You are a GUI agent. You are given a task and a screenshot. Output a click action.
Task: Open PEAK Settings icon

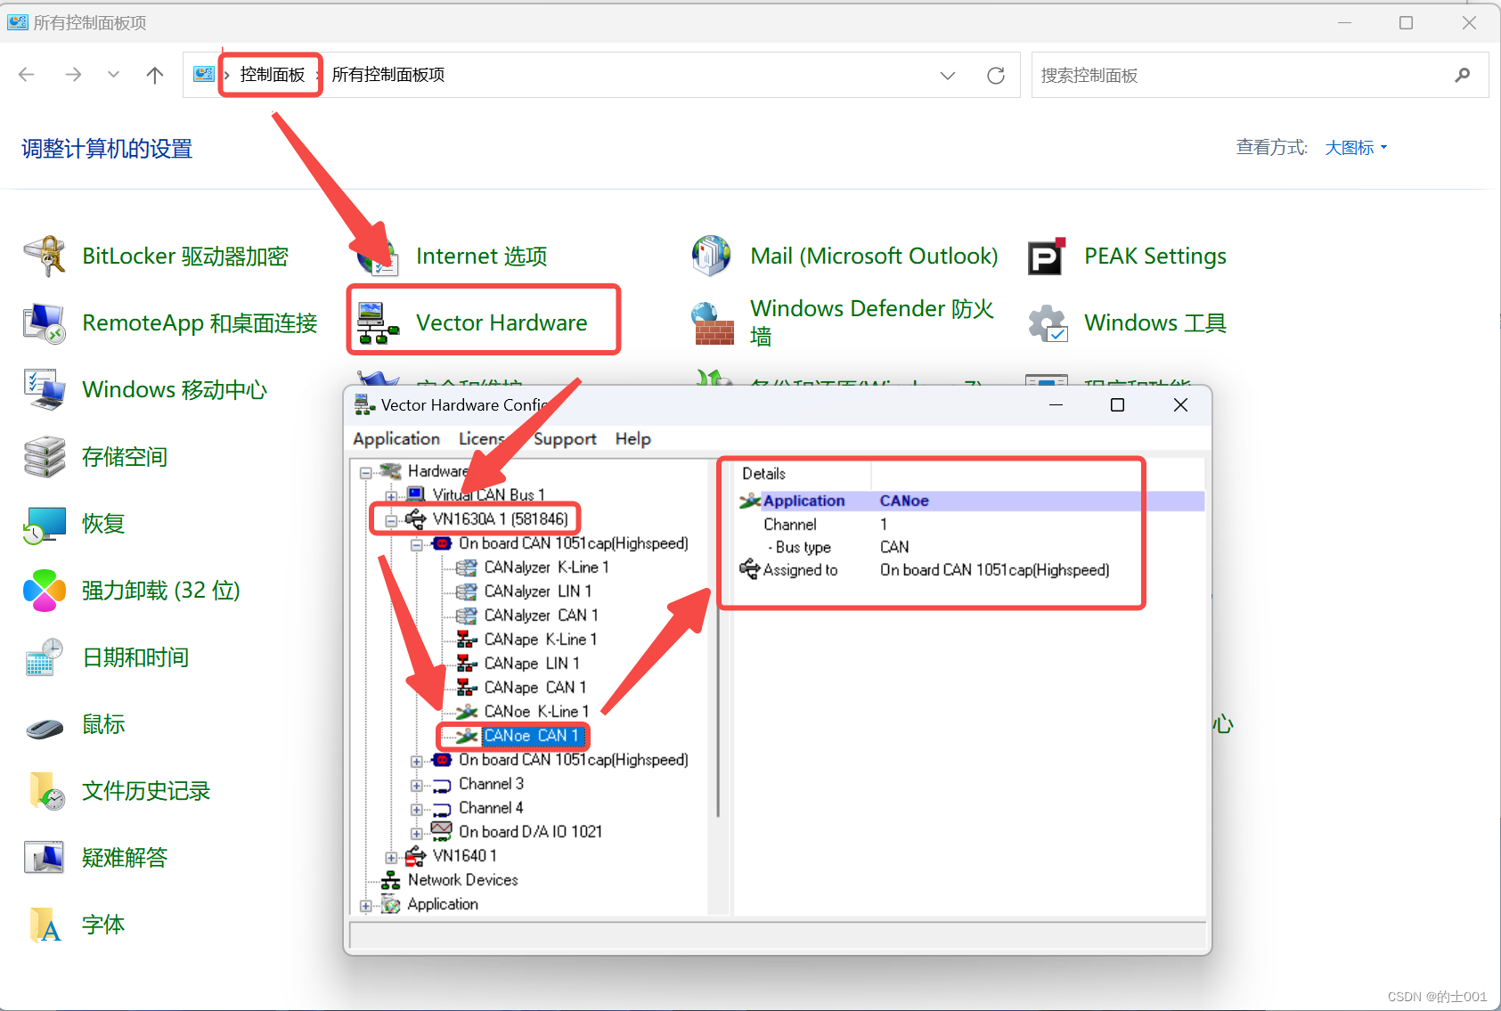click(x=1046, y=257)
